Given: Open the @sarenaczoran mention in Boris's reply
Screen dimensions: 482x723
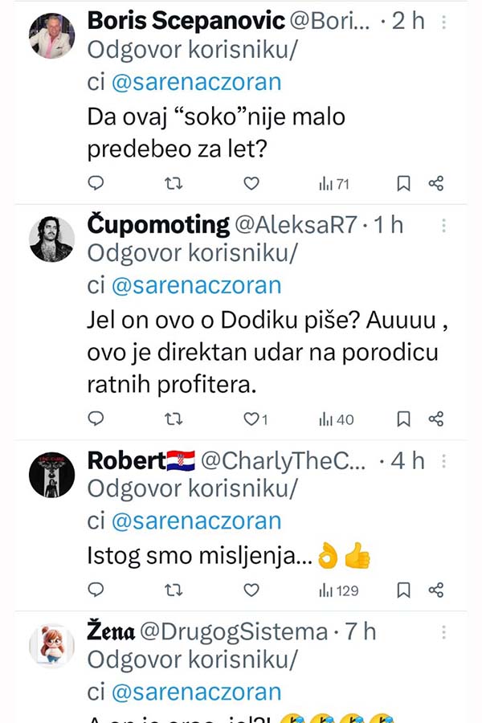Looking at the screenshot, I should point(196,80).
